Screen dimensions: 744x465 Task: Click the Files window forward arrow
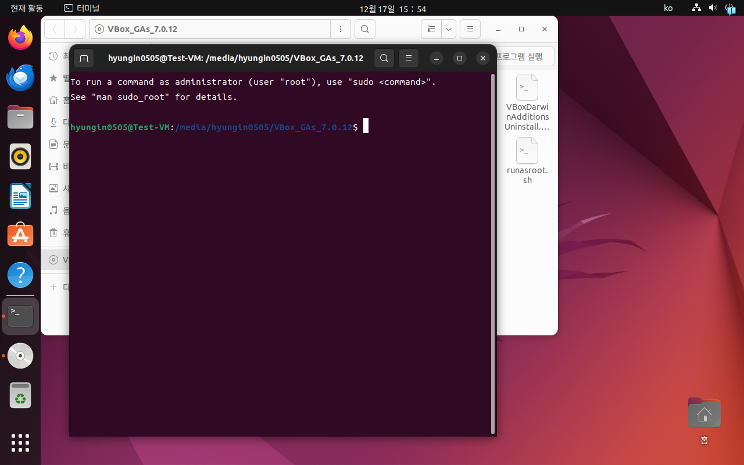(x=75, y=29)
